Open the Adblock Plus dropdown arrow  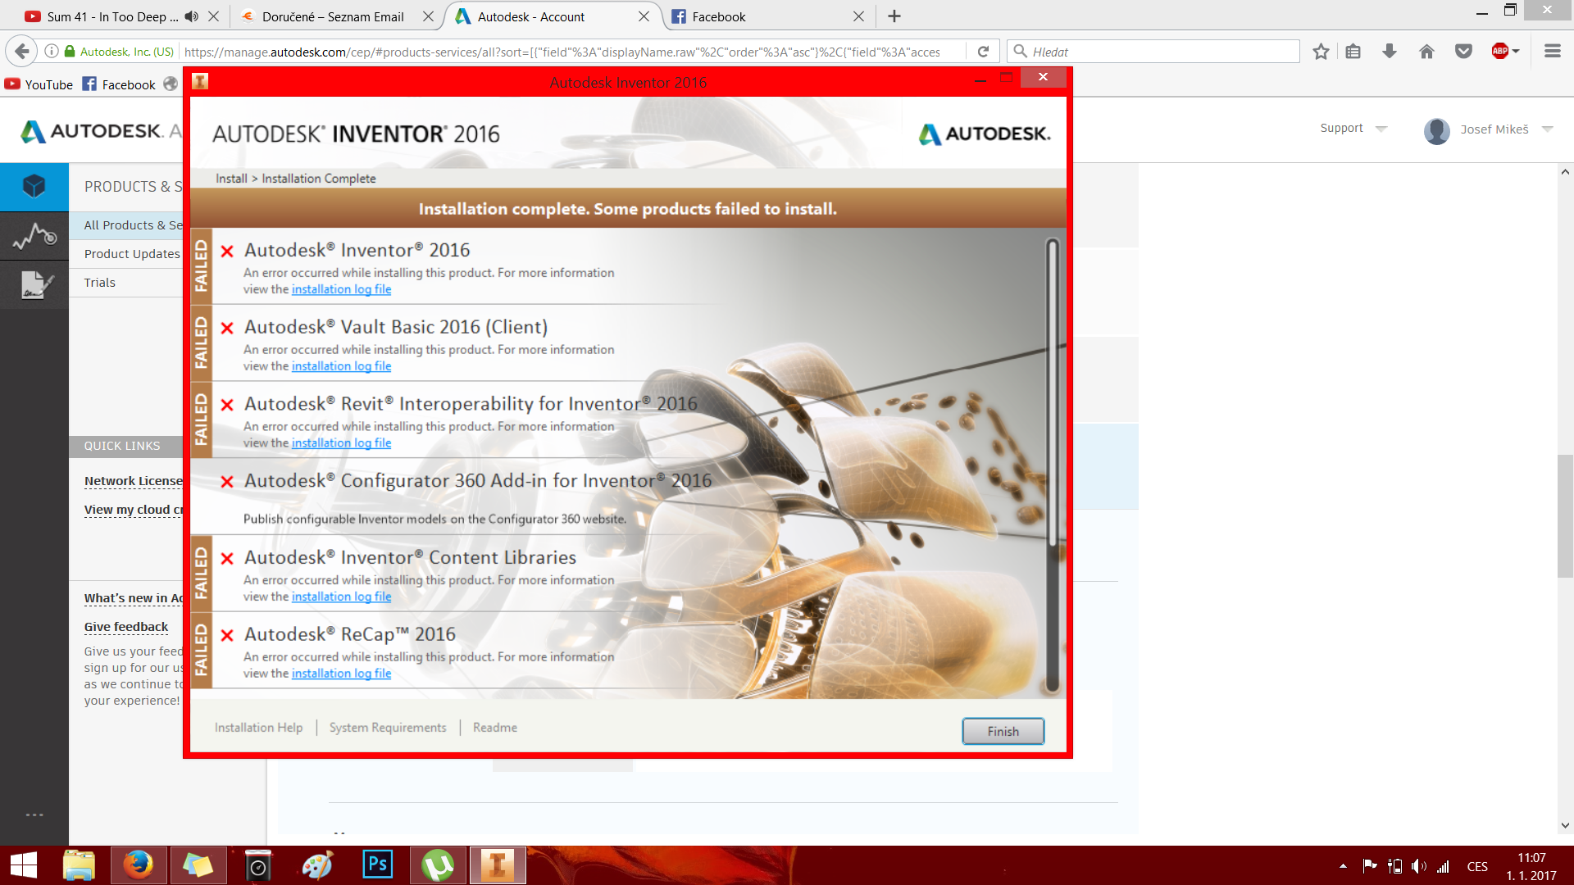pyautogui.click(x=1516, y=52)
